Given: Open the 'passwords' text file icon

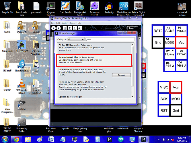Looking at the screenshot, I should (36, 7).
